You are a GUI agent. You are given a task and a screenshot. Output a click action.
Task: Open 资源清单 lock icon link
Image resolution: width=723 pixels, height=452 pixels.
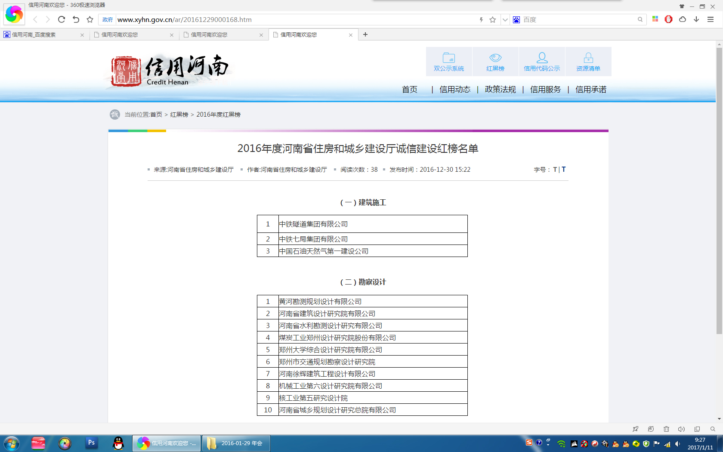coord(588,62)
